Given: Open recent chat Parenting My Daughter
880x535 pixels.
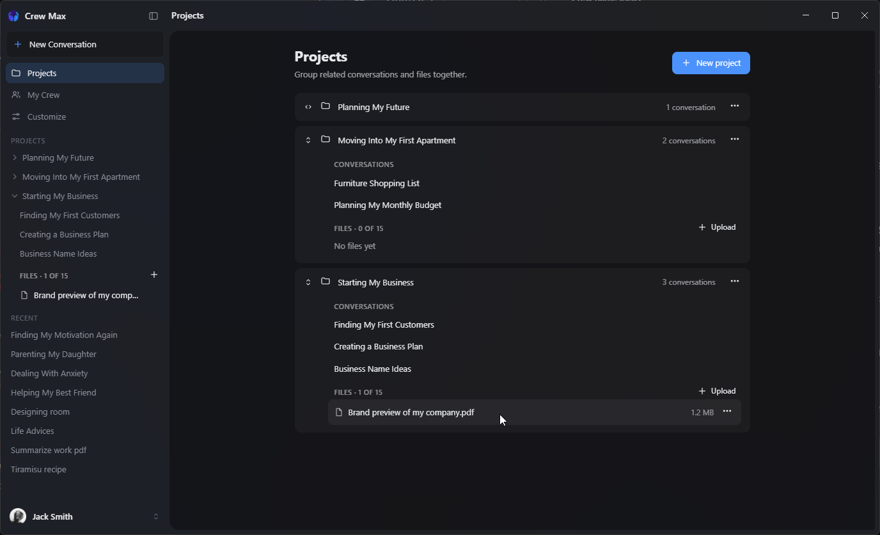Looking at the screenshot, I should click(x=54, y=354).
